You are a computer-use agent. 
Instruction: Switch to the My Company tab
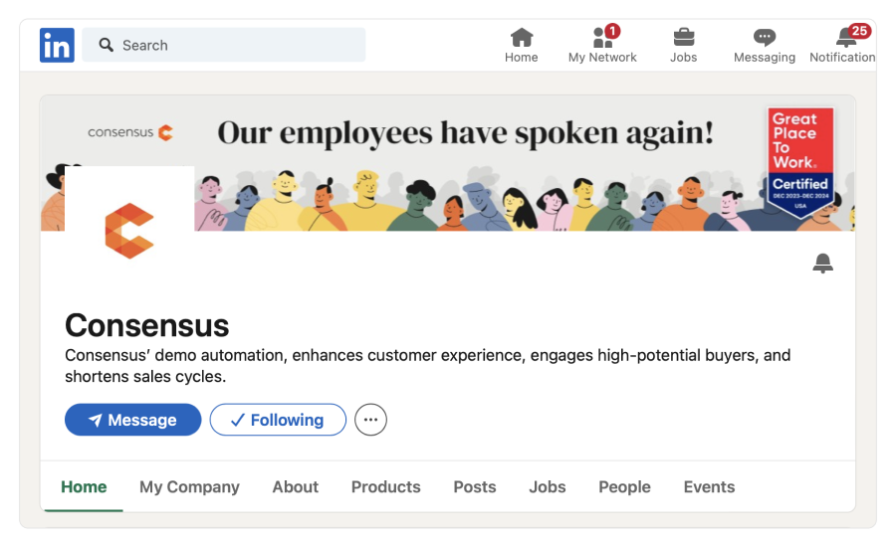pyautogui.click(x=189, y=487)
